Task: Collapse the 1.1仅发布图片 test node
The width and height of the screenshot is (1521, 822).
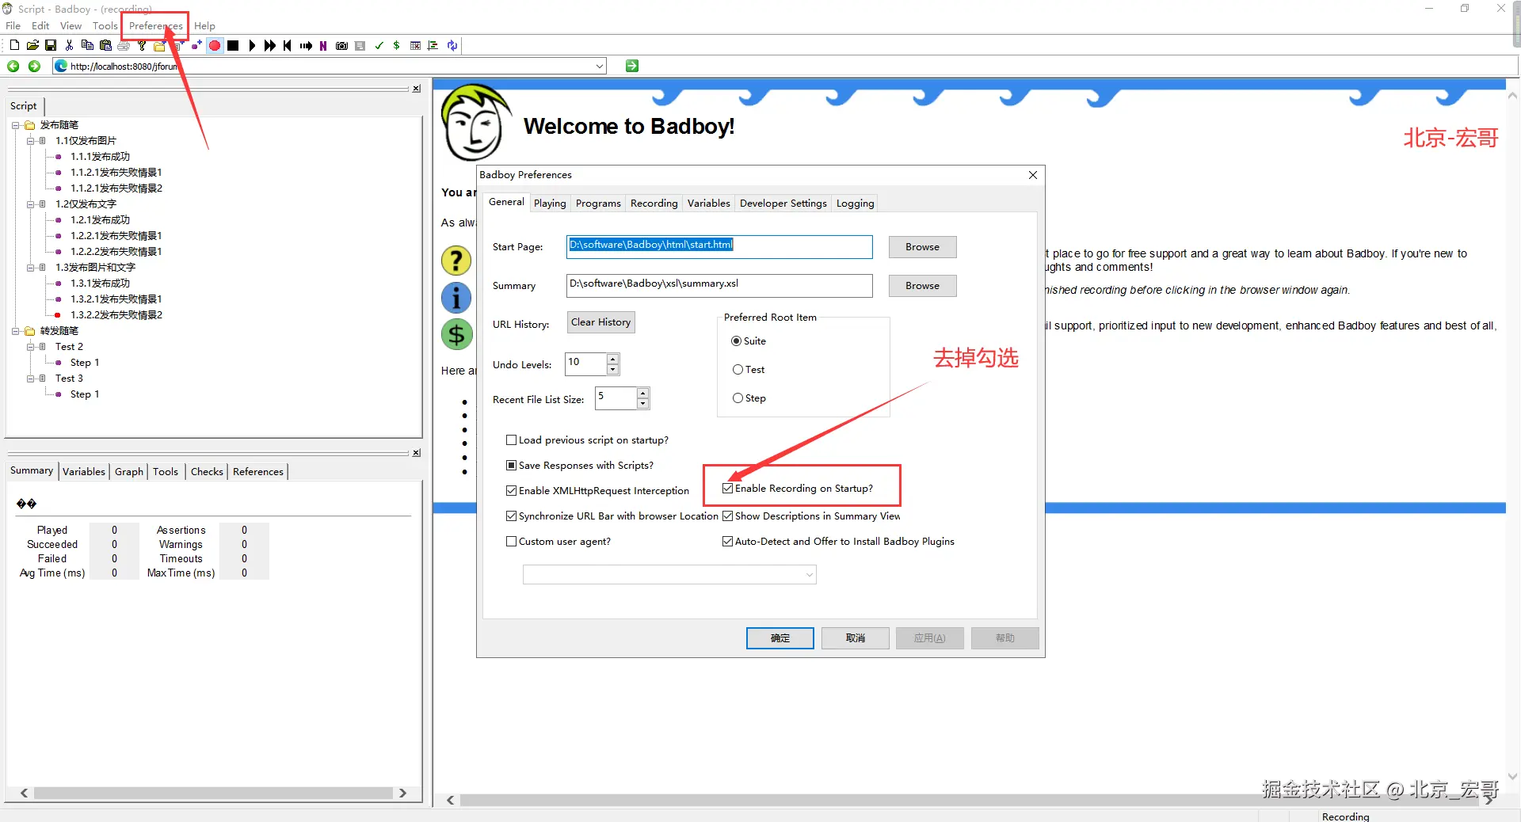Action: click(31, 141)
